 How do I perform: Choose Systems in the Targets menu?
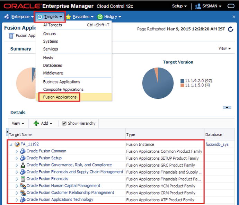point(74,41)
